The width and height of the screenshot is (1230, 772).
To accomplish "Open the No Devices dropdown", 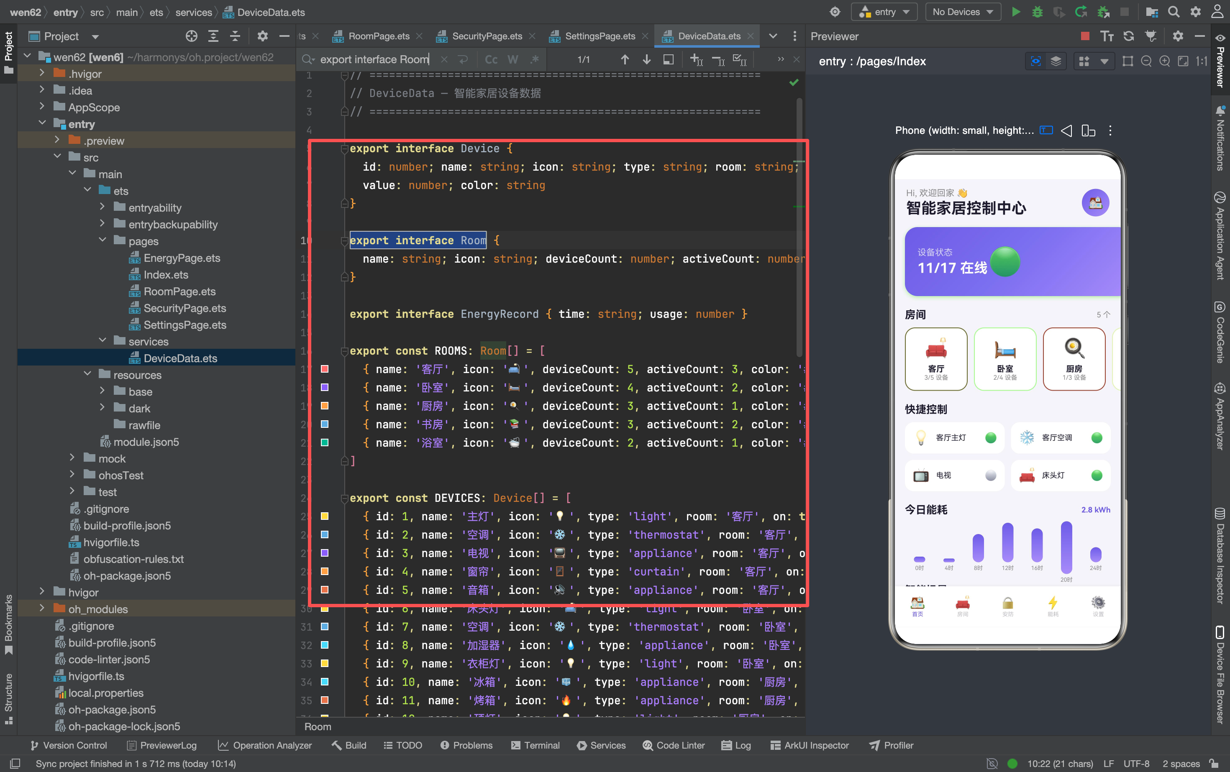I will pos(962,12).
